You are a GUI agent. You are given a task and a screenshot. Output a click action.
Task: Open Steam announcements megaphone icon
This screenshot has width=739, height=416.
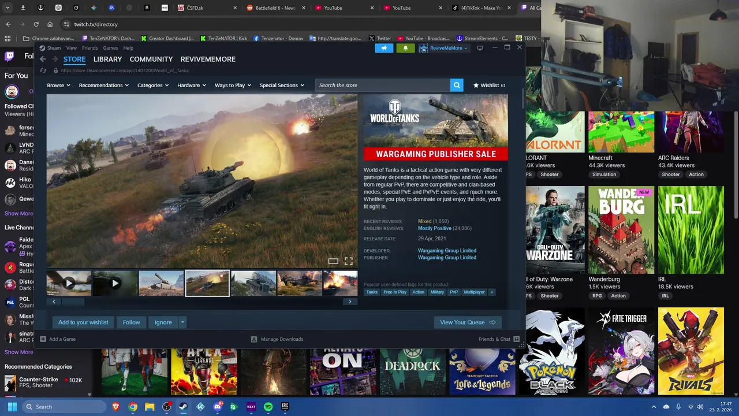pos(384,48)
